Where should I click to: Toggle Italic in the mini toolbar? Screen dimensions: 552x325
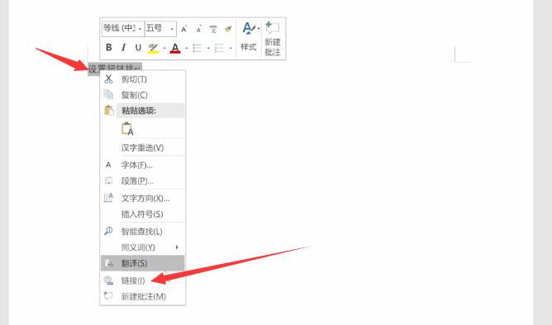pos(124,48)
